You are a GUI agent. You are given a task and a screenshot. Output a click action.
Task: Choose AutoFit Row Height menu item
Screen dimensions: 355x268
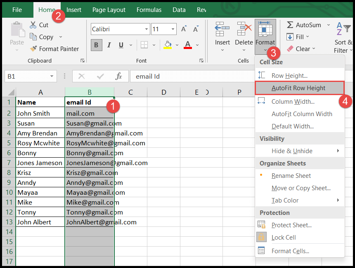(x=300, y=88)
